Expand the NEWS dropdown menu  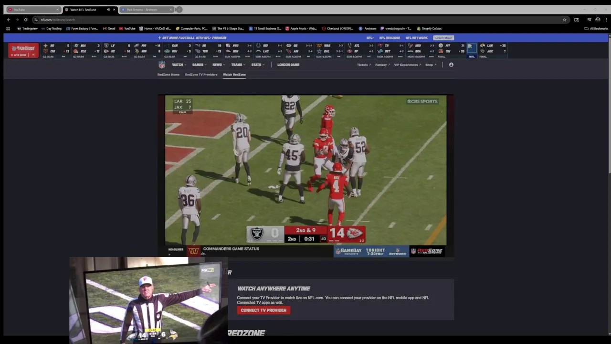coord(219,64)
